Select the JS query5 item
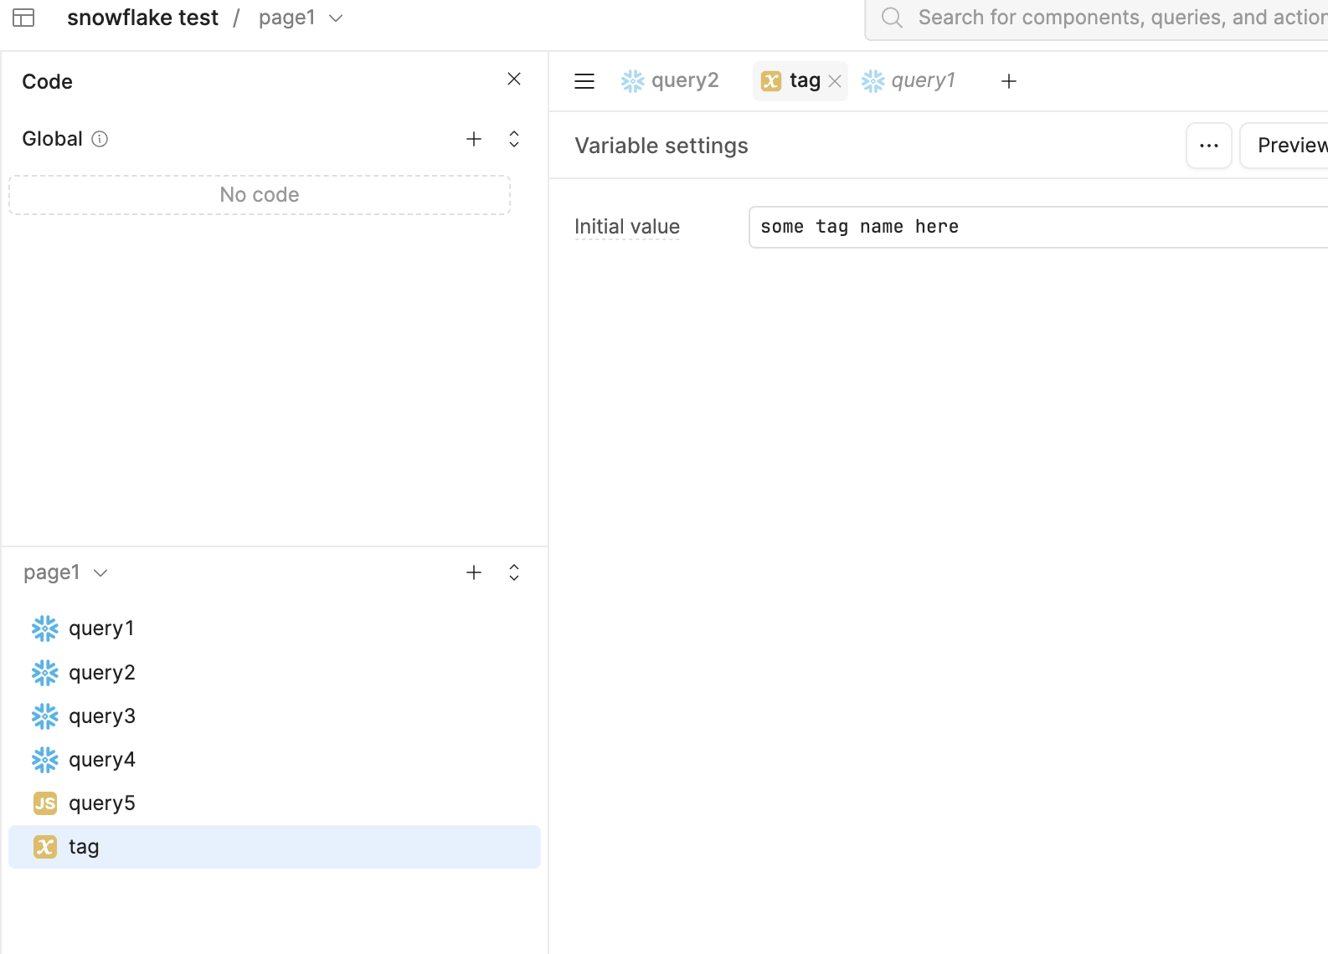 click(x=275, y=803)
